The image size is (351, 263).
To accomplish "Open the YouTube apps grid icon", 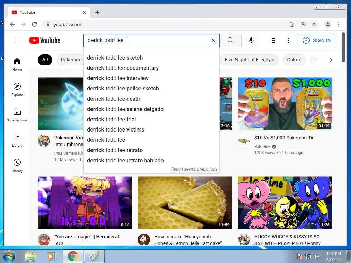I will tap(272, 40).
